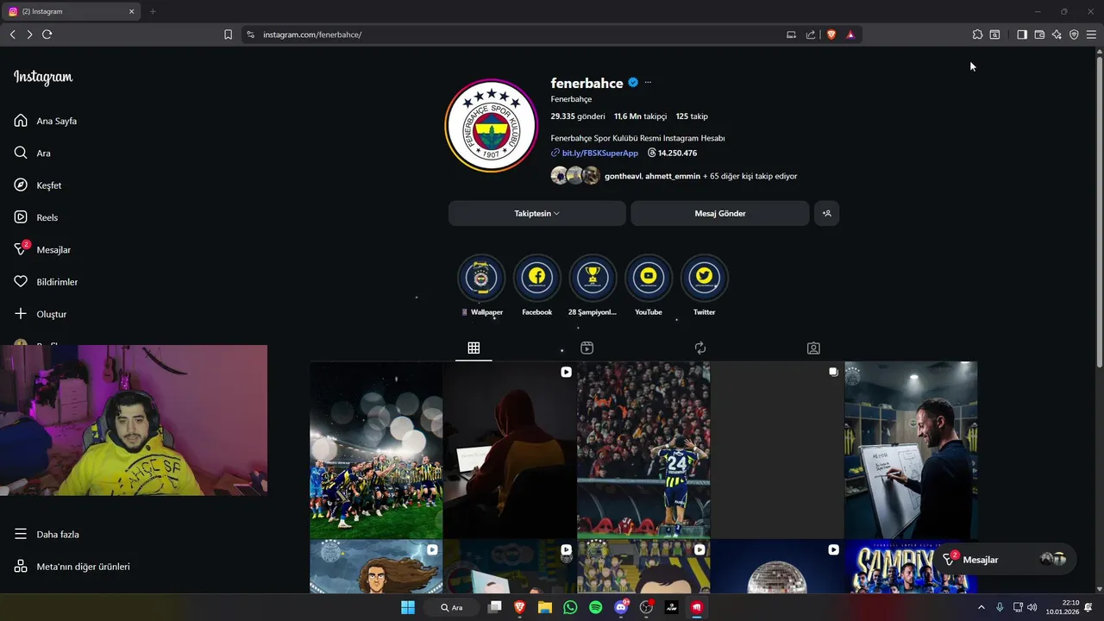
Task: Show hidden system tray icons
Action: [982, 607]
